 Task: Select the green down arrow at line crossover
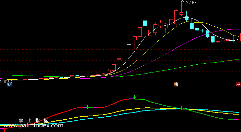click(x=181, y=108)
